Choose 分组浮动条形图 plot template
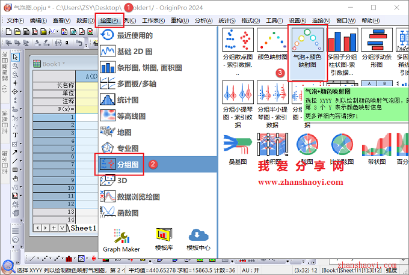 click(x=377, y=48)
